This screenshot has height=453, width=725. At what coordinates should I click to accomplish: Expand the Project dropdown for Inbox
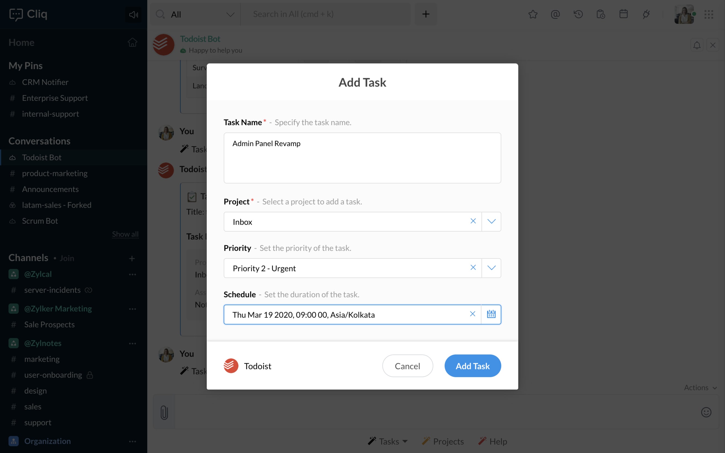coord(491,221)
